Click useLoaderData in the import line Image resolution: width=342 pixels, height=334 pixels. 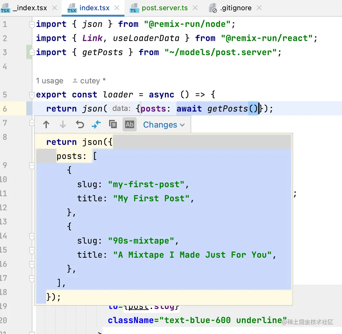point(146,38)
